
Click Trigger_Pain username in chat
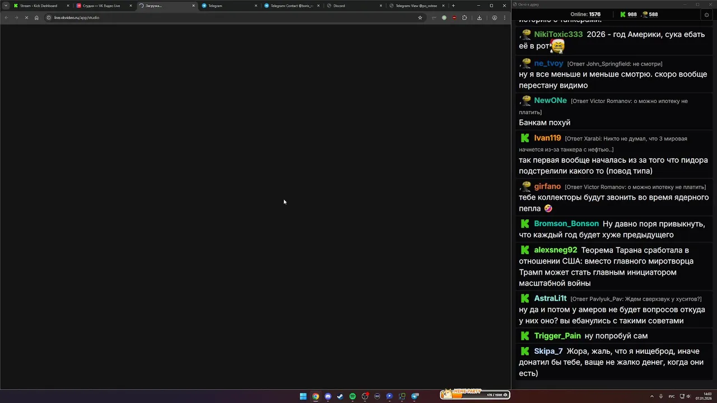(x=557, y=336)
